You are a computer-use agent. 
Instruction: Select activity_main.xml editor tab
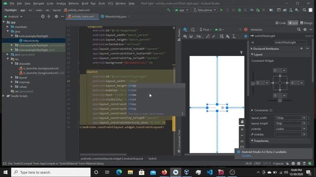pos(82,17)
